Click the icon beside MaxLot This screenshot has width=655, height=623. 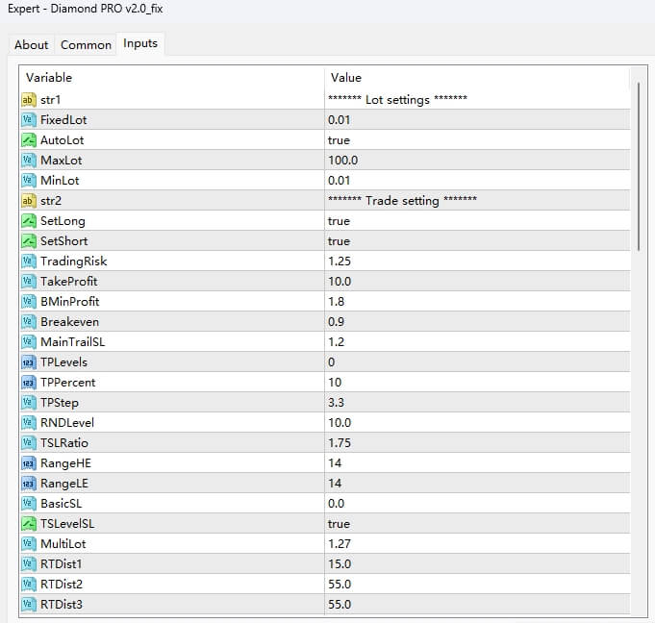29,161
